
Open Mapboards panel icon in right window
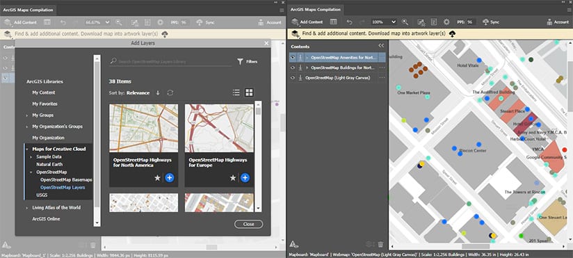(x=333, y=22)
